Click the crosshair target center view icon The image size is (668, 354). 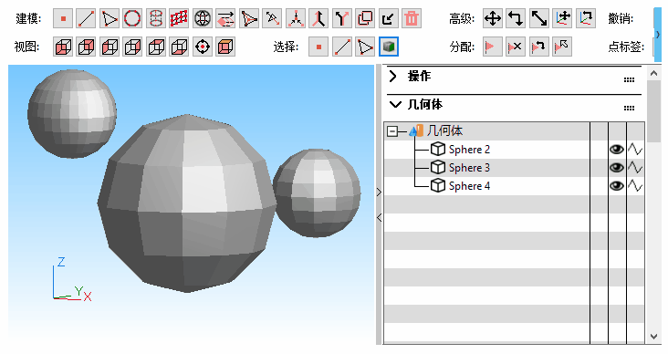pos(203,47)
